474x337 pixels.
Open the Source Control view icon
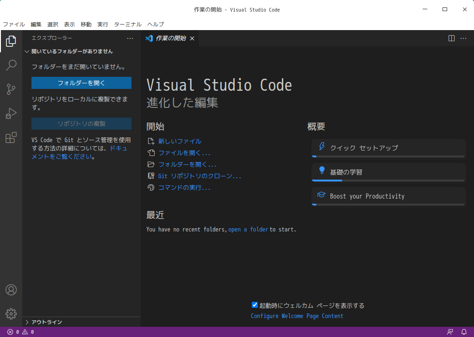[x=11, y=89]
